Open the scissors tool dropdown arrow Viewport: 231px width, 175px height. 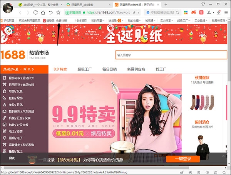point(213,13)
